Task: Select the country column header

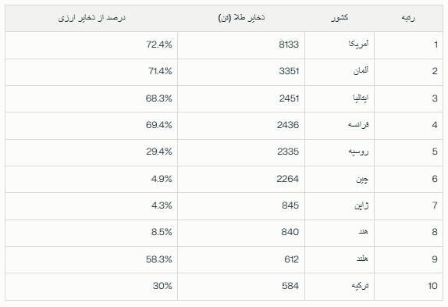Action: coord(340,18)
